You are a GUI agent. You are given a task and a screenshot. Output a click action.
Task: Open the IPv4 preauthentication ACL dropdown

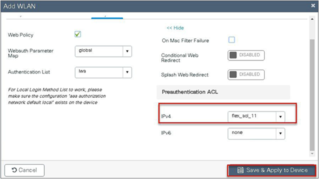pyautogui.click(x=280, y=116)
